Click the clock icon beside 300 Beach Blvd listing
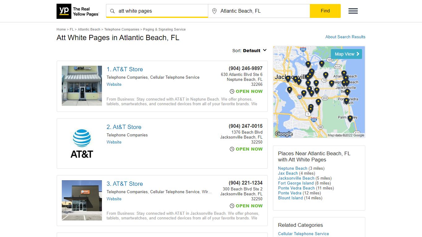Viewport: 422px width, 237px height. coord(232,206)
